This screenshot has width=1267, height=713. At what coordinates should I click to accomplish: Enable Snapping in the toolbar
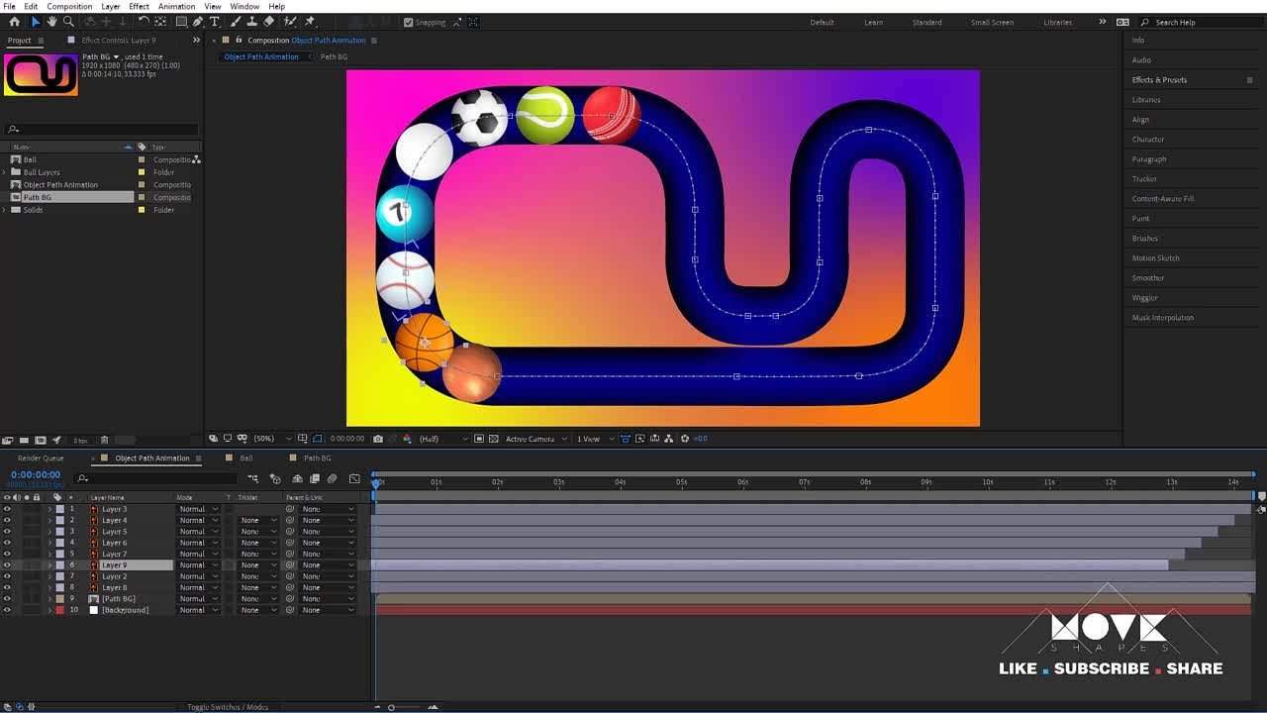[408, 22]
